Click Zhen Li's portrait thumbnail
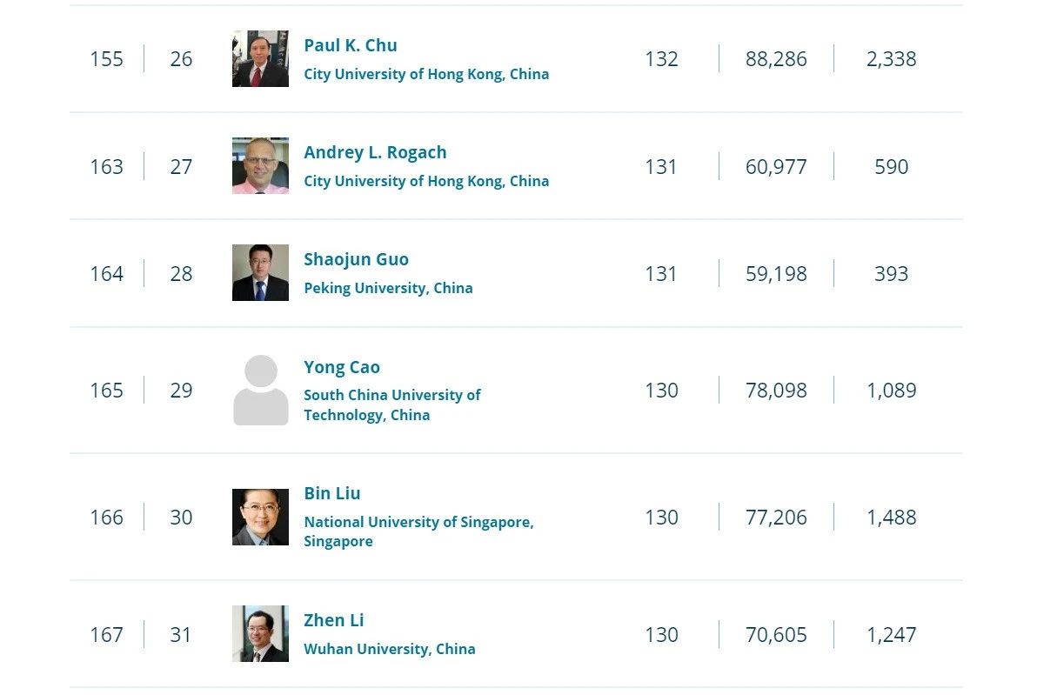Image resolution: width=1037 pixels, height=695 pixels. pyautogui.click(x=260, y=633)
